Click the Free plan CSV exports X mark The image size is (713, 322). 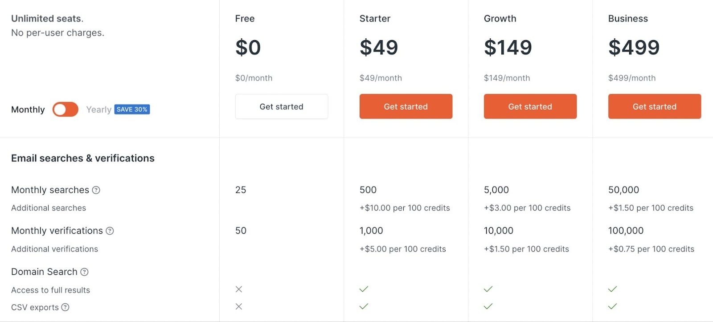pos(239,306)
